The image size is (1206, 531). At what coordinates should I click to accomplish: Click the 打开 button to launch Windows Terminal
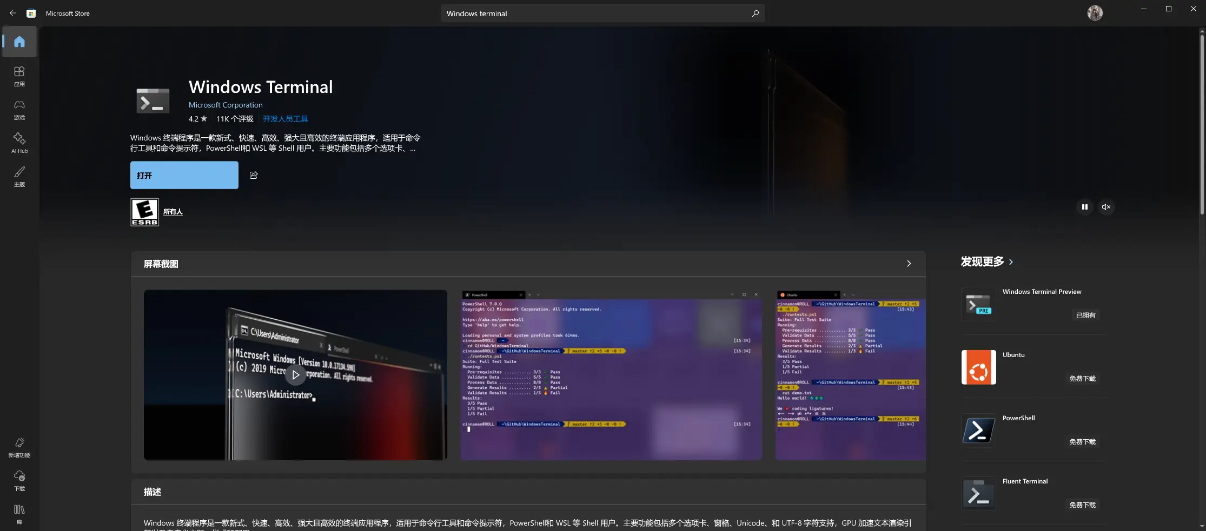coord(184,175)
